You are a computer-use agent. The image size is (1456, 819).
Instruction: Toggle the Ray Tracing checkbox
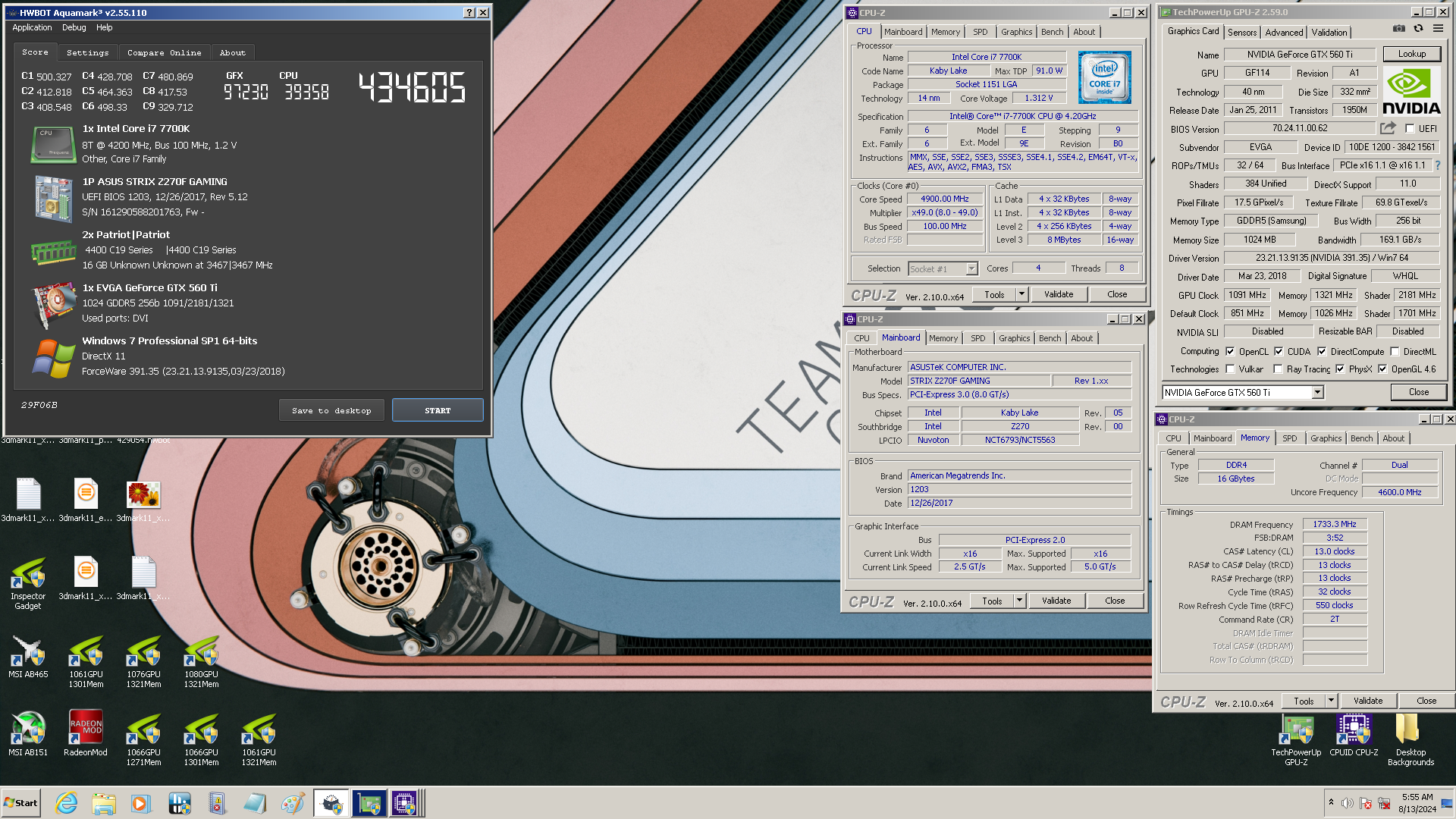click(1279, 369)
